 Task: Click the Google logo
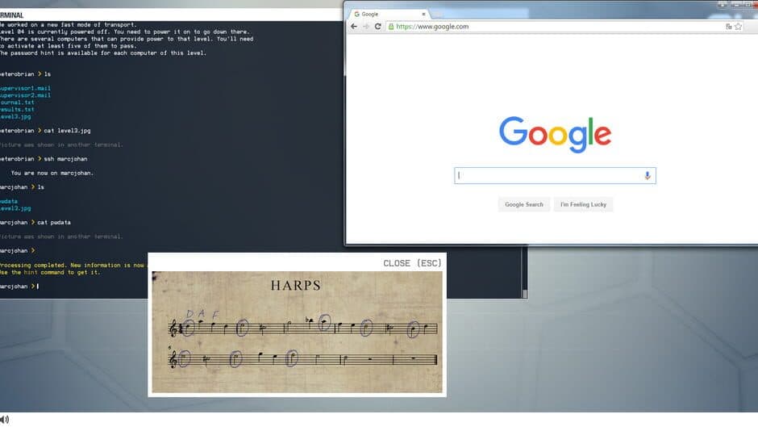coord(555,134)
